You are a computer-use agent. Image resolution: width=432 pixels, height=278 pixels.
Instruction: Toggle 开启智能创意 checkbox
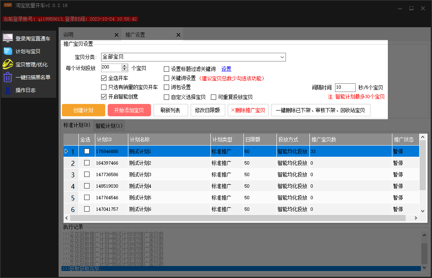(104, 97)
